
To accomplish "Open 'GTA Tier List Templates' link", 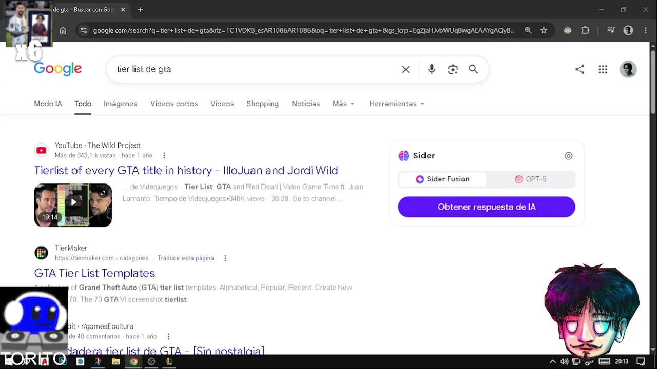I will click(94, 273).
